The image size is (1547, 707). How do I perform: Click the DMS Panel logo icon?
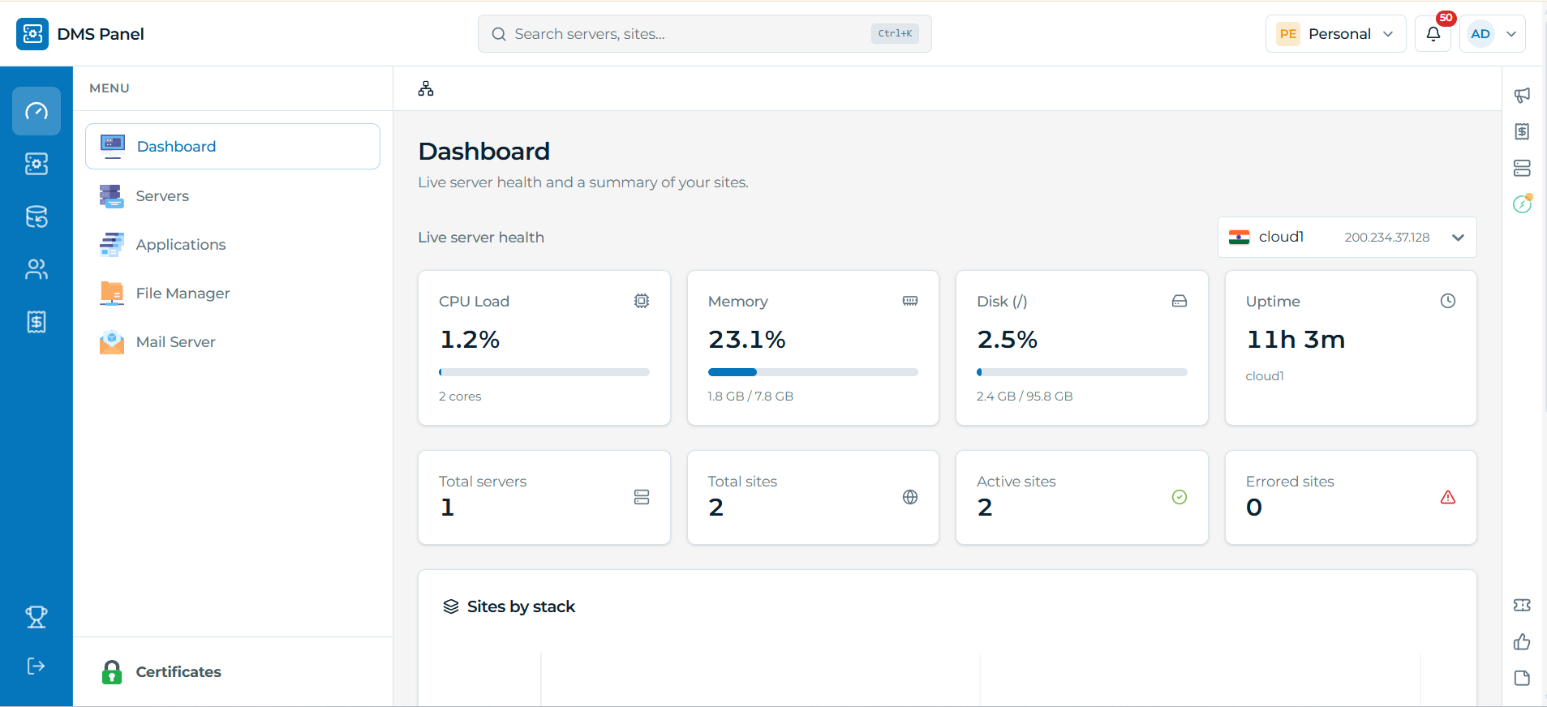coord(32,34)
